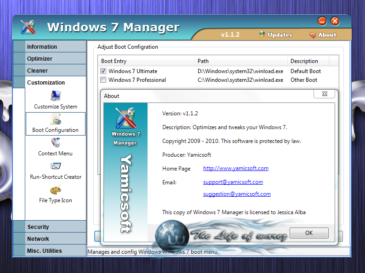Expand the Security section
365x273 pixels.
coord(50,227)
